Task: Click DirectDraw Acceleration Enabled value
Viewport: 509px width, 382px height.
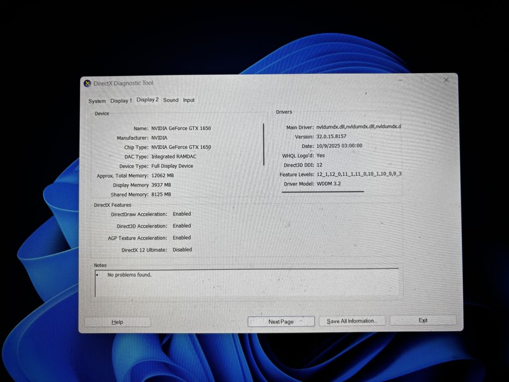Action: pos(182,214)
